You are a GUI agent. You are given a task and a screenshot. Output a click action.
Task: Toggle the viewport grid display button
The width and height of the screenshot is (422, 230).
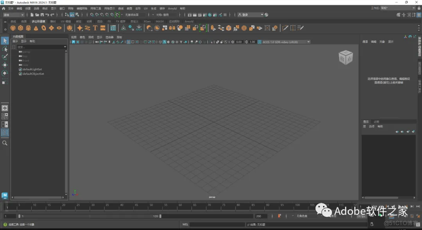[x=129, y=42]
